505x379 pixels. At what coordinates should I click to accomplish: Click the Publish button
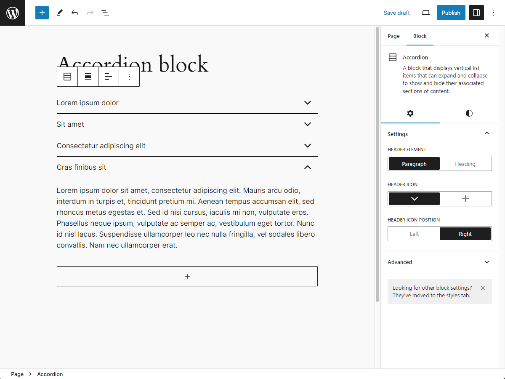(451, 13)
